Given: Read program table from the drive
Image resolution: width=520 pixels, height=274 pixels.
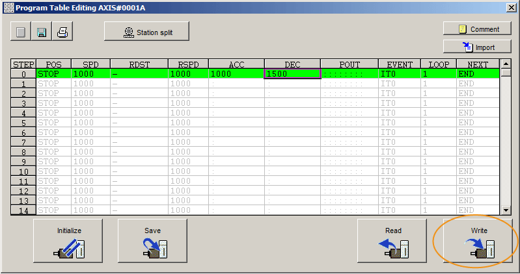Looking at the screenshot, I should (392, 240).
